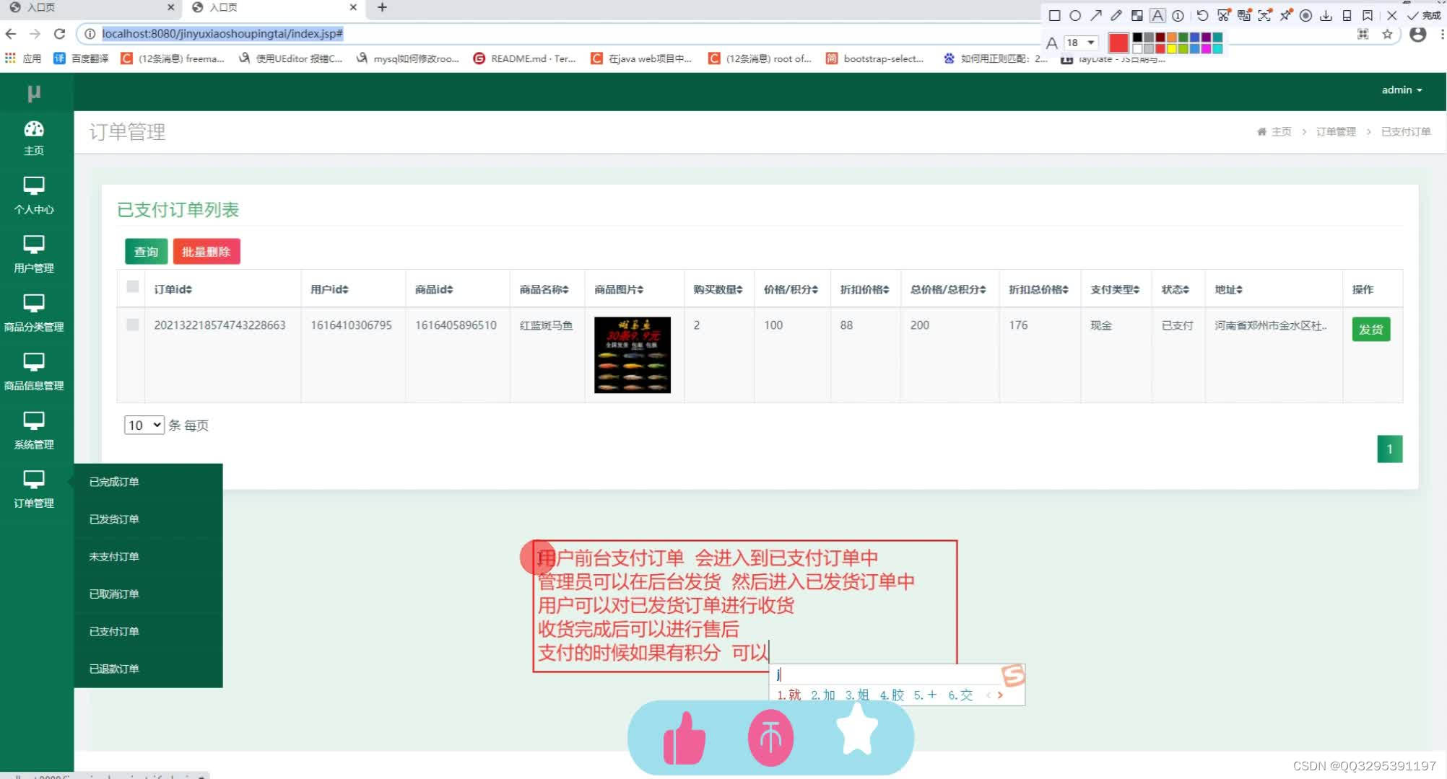The image size is (1447, 779).
Task: Pick the yellow color swatch
Action: [x=1172, y=48]
